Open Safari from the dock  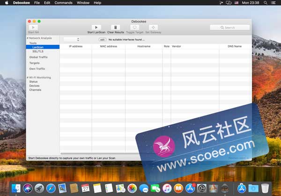(x=51, y=189)
